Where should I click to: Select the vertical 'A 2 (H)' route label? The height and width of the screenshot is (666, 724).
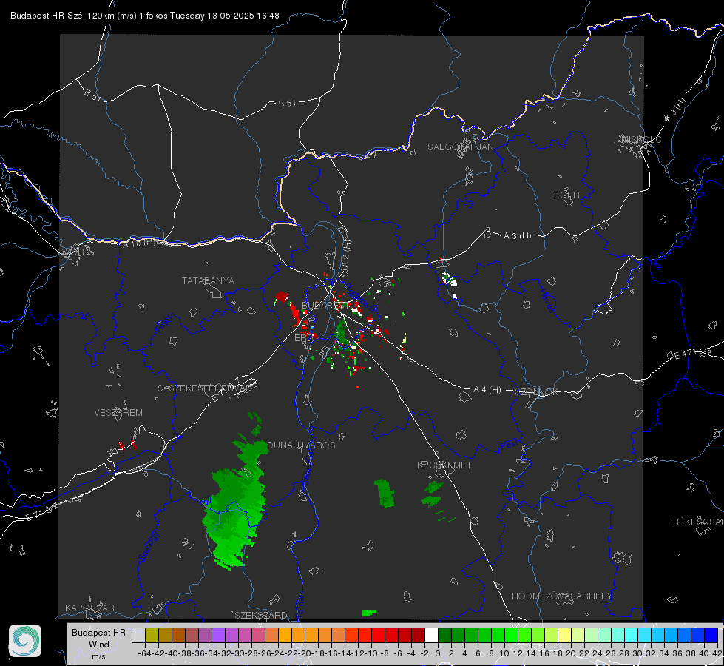(x=346, y=254)
